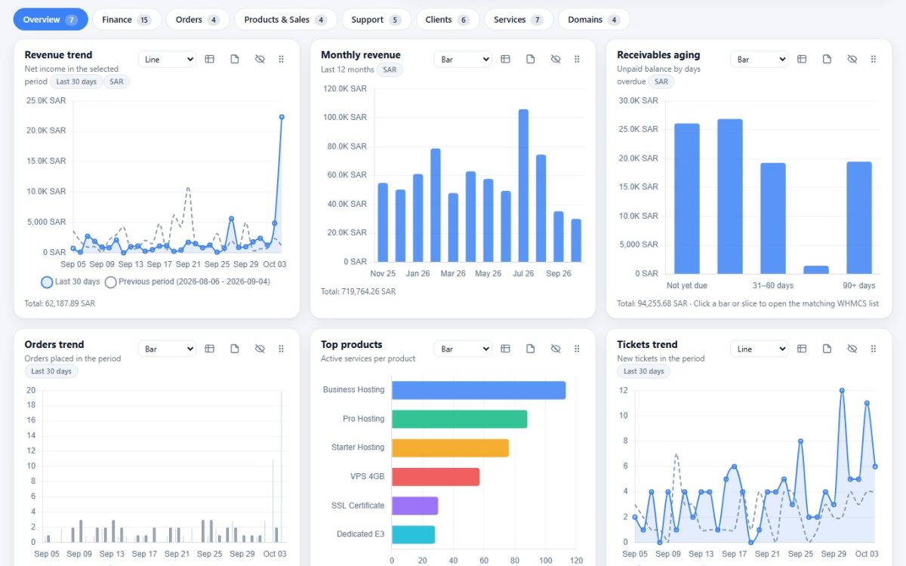Hide the Receivables aging widget
This screenshot has width=906, height=566.
coord(852,59)
